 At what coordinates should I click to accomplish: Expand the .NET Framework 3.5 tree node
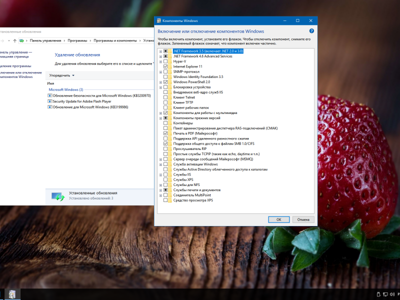pos(160,51)
